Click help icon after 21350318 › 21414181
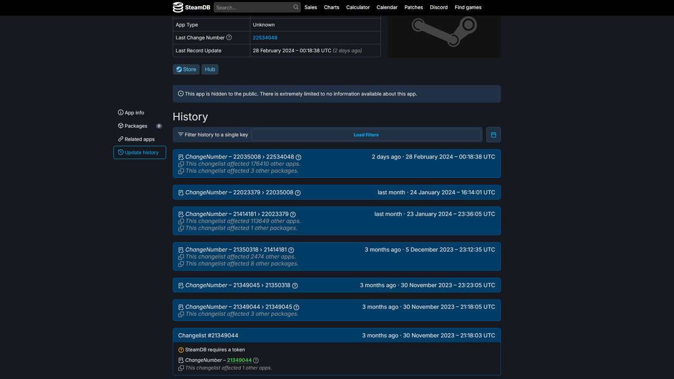 click(291, 250)
